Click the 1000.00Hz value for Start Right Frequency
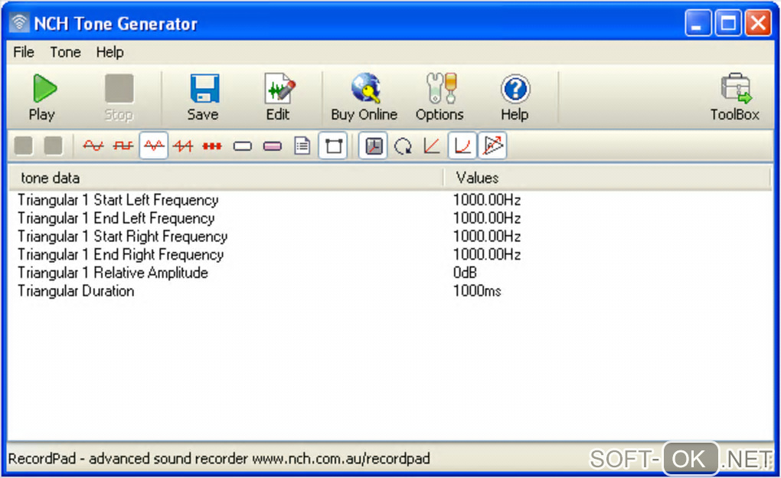This screenshot has width=781, height=478. coord(487,236)
